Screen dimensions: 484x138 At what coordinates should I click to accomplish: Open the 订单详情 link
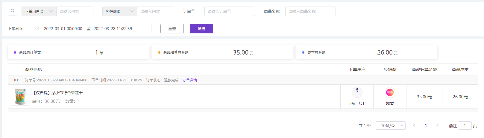(190, 80)
